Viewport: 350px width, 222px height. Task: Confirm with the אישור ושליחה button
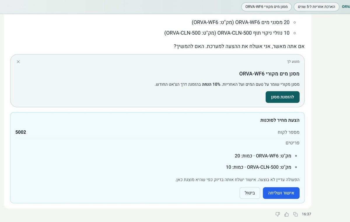click(281, 193)
